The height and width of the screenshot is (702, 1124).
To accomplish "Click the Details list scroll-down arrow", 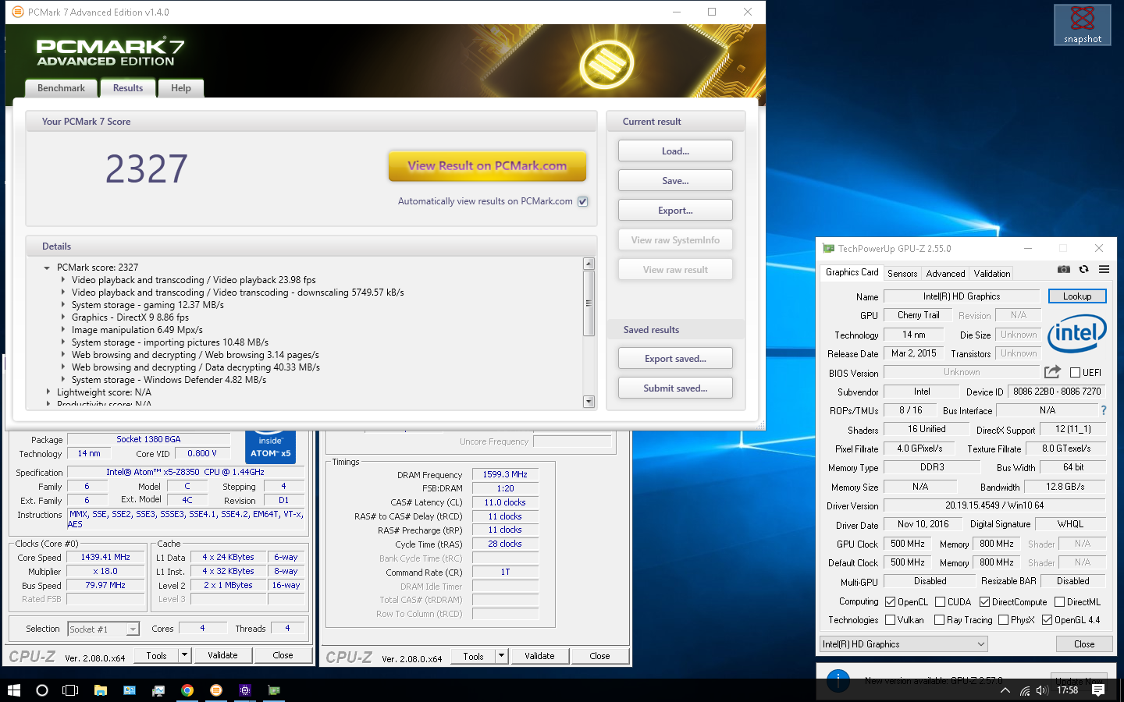I will coord(589,402).
